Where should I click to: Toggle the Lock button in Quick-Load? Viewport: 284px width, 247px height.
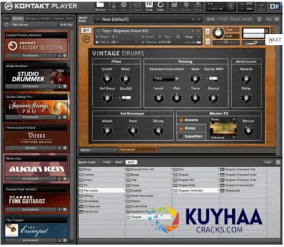tap(267, 162)
